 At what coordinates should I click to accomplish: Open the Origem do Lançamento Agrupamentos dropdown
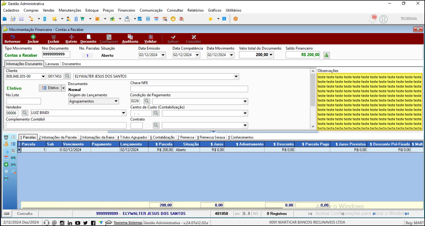[116, 101]
